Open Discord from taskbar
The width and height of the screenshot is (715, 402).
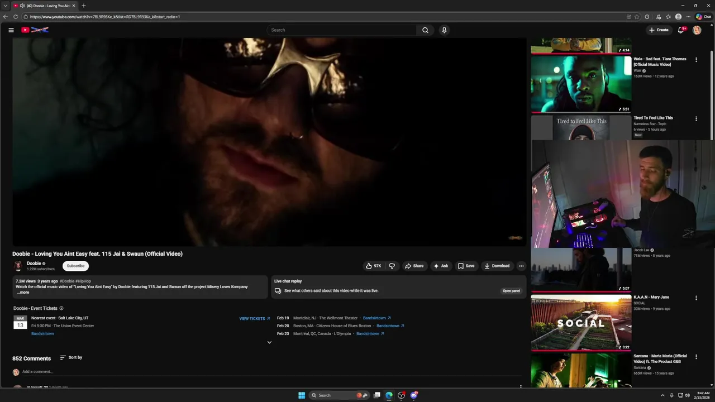click(x=414, y=395)
